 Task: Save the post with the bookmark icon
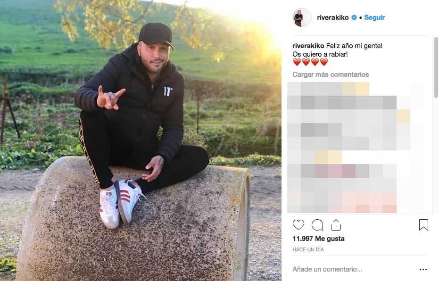click(x=423, y=225)
